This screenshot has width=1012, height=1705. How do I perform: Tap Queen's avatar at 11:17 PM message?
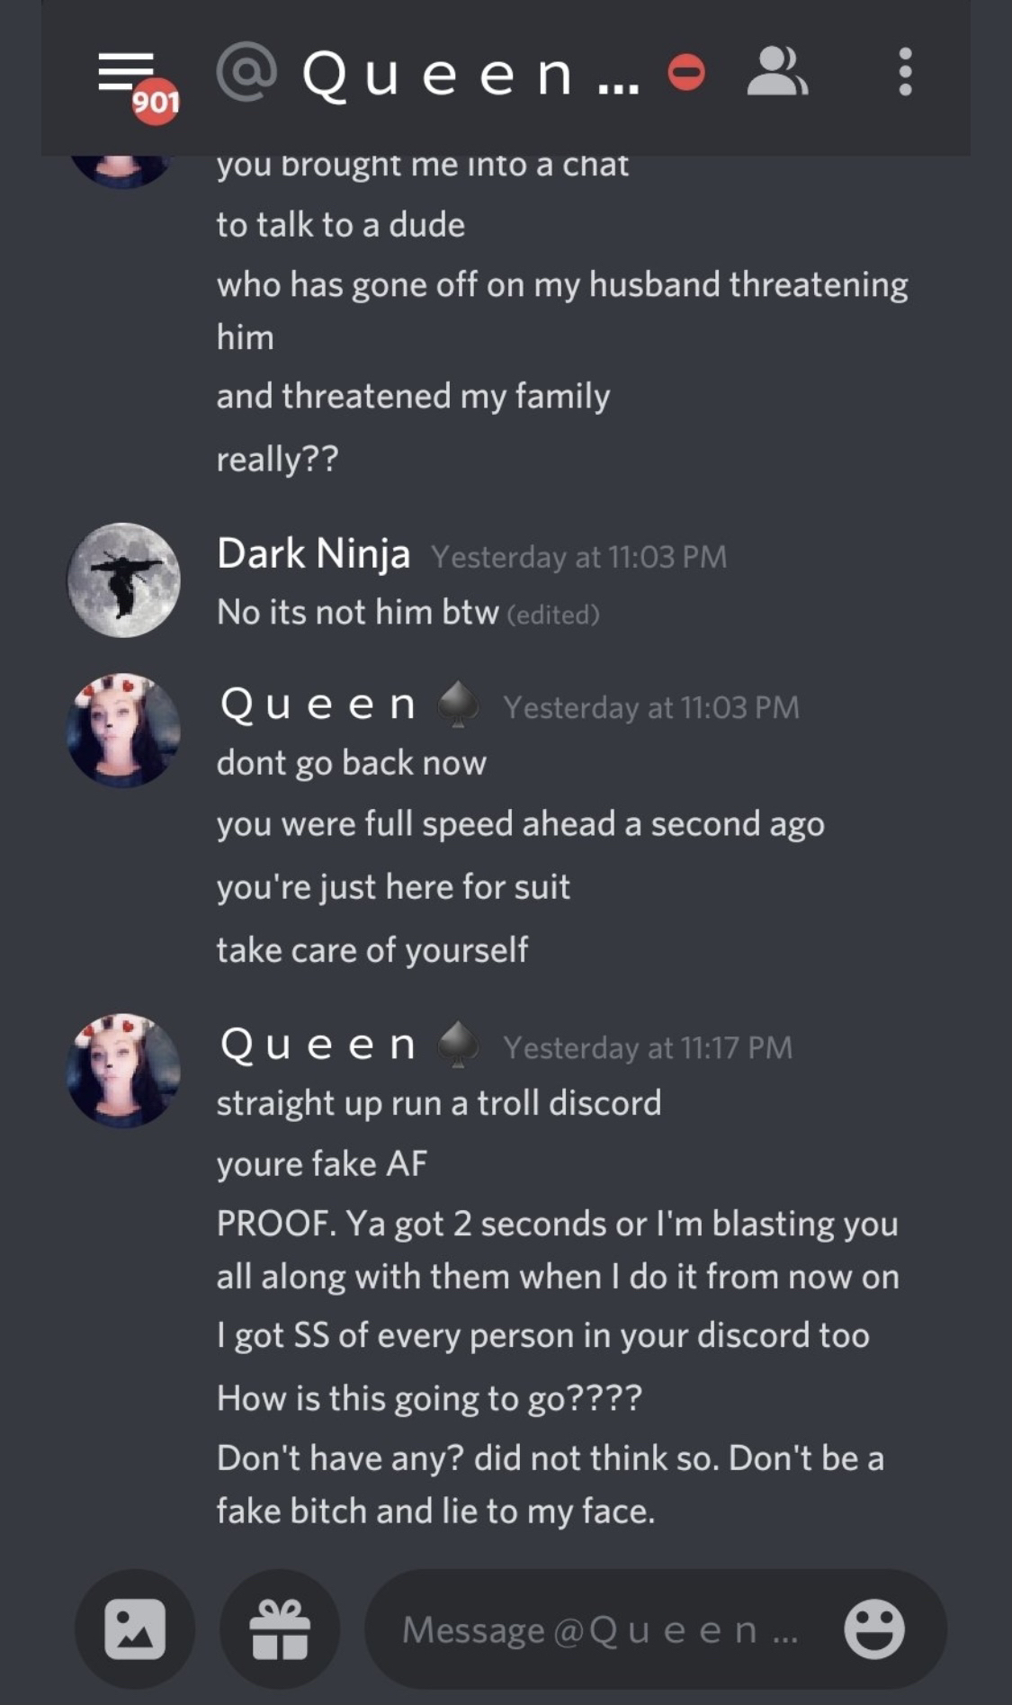click(124, 1071)
